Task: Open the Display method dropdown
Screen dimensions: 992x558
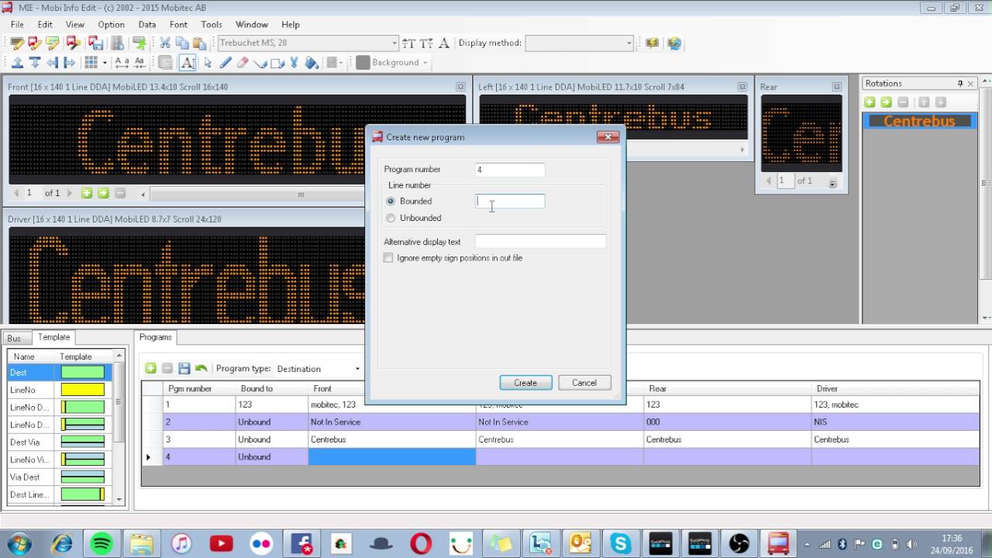Action: point(629,43)
